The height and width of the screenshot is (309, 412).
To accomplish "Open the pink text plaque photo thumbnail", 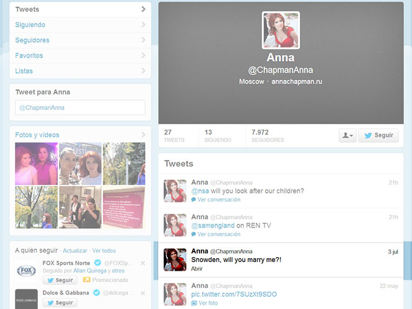I will (x=124, y=207).
